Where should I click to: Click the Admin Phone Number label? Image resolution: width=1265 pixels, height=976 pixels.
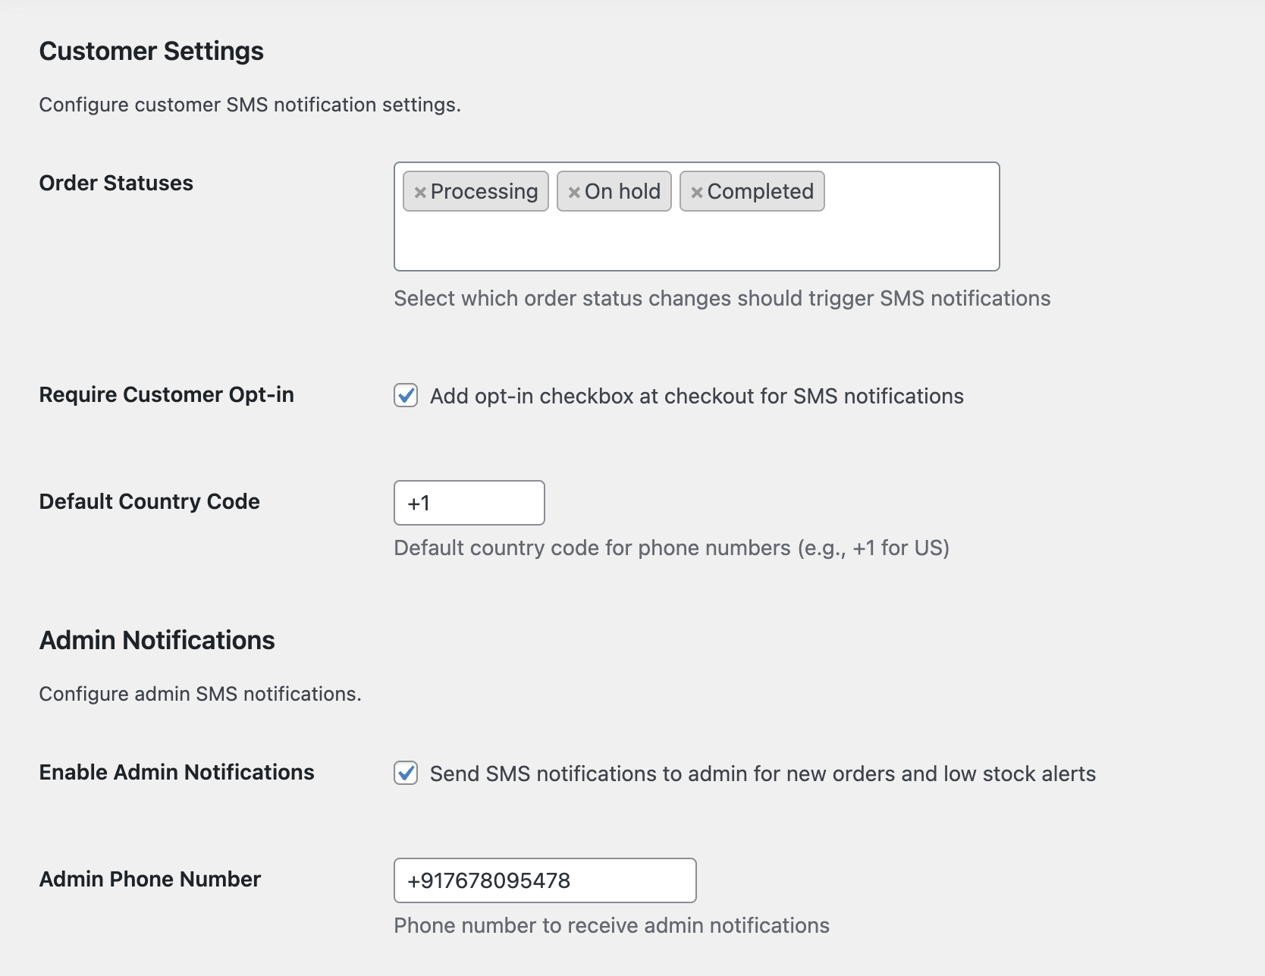[150, 880]
